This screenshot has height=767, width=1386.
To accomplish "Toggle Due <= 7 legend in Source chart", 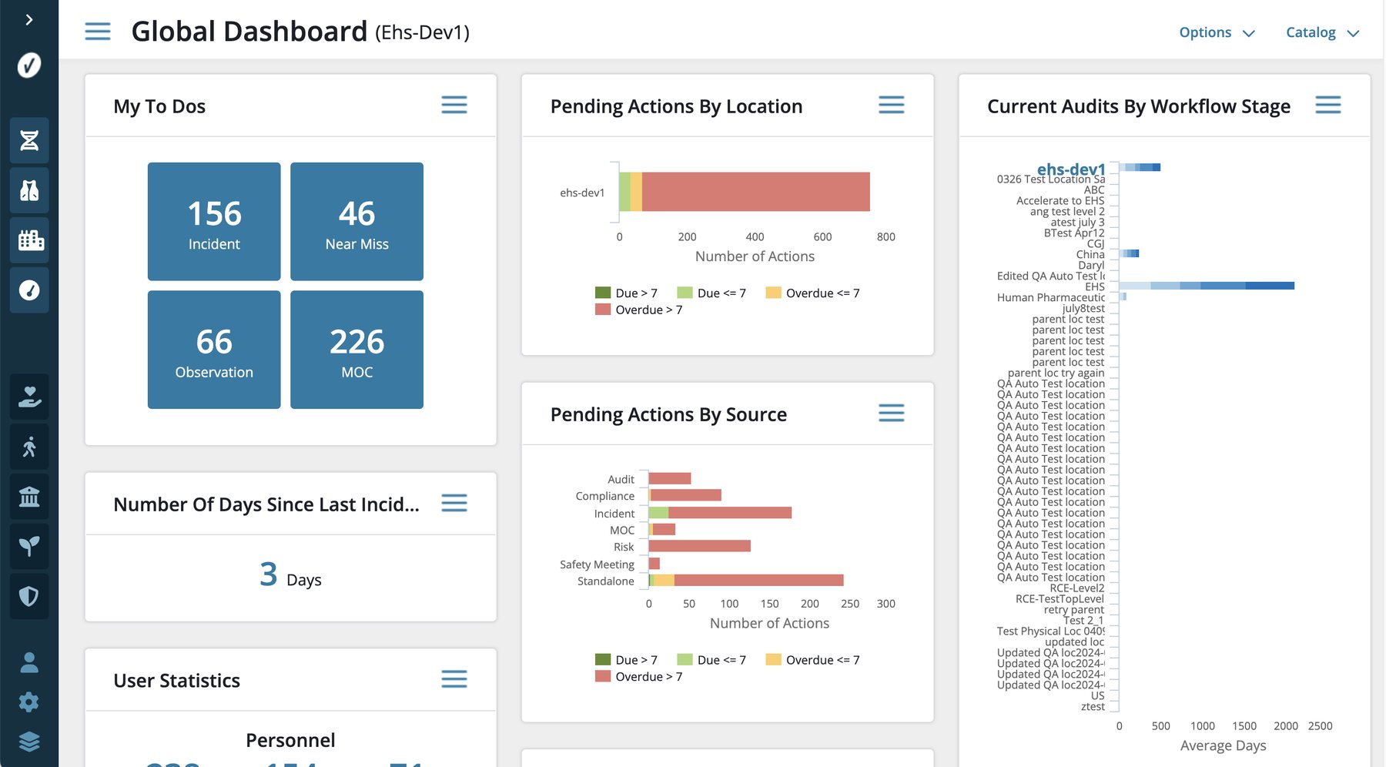I will click(x=711, y=660).
